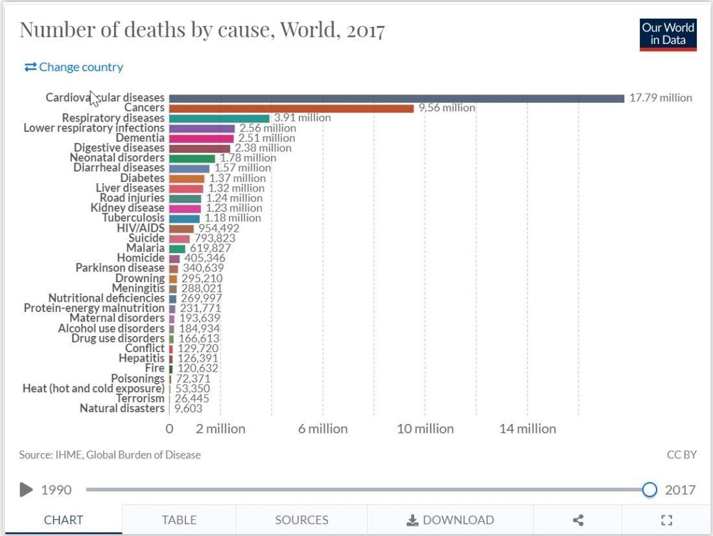Switch to the TABLE tab
Viewport: 713px width, 536px height.
coord(179,520)
